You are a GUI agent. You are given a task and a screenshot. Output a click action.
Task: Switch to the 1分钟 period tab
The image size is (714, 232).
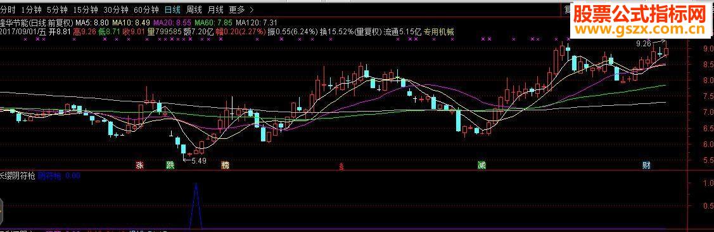tap(32, 10)
